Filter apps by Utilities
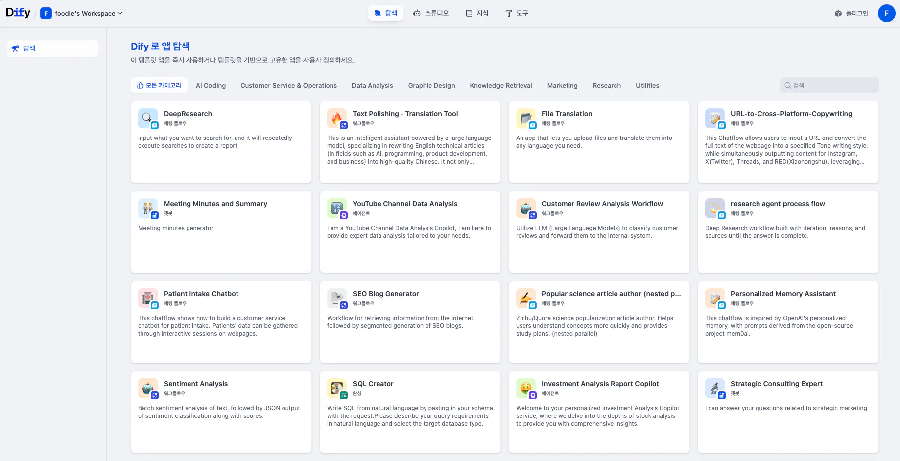The height and width of the screenshot is (461, 900). click(647, 85)
